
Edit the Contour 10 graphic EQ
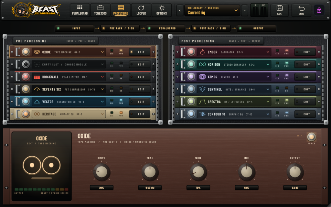tap(305, 114)
